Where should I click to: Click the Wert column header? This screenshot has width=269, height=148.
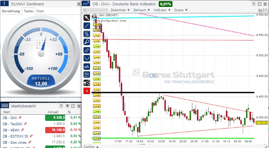(7, 112)
